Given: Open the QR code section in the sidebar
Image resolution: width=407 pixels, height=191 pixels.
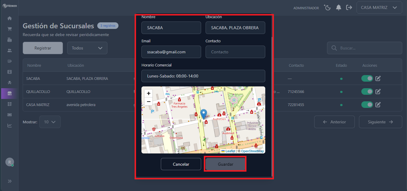Looking at the screenshot, I should pos(10,104).
